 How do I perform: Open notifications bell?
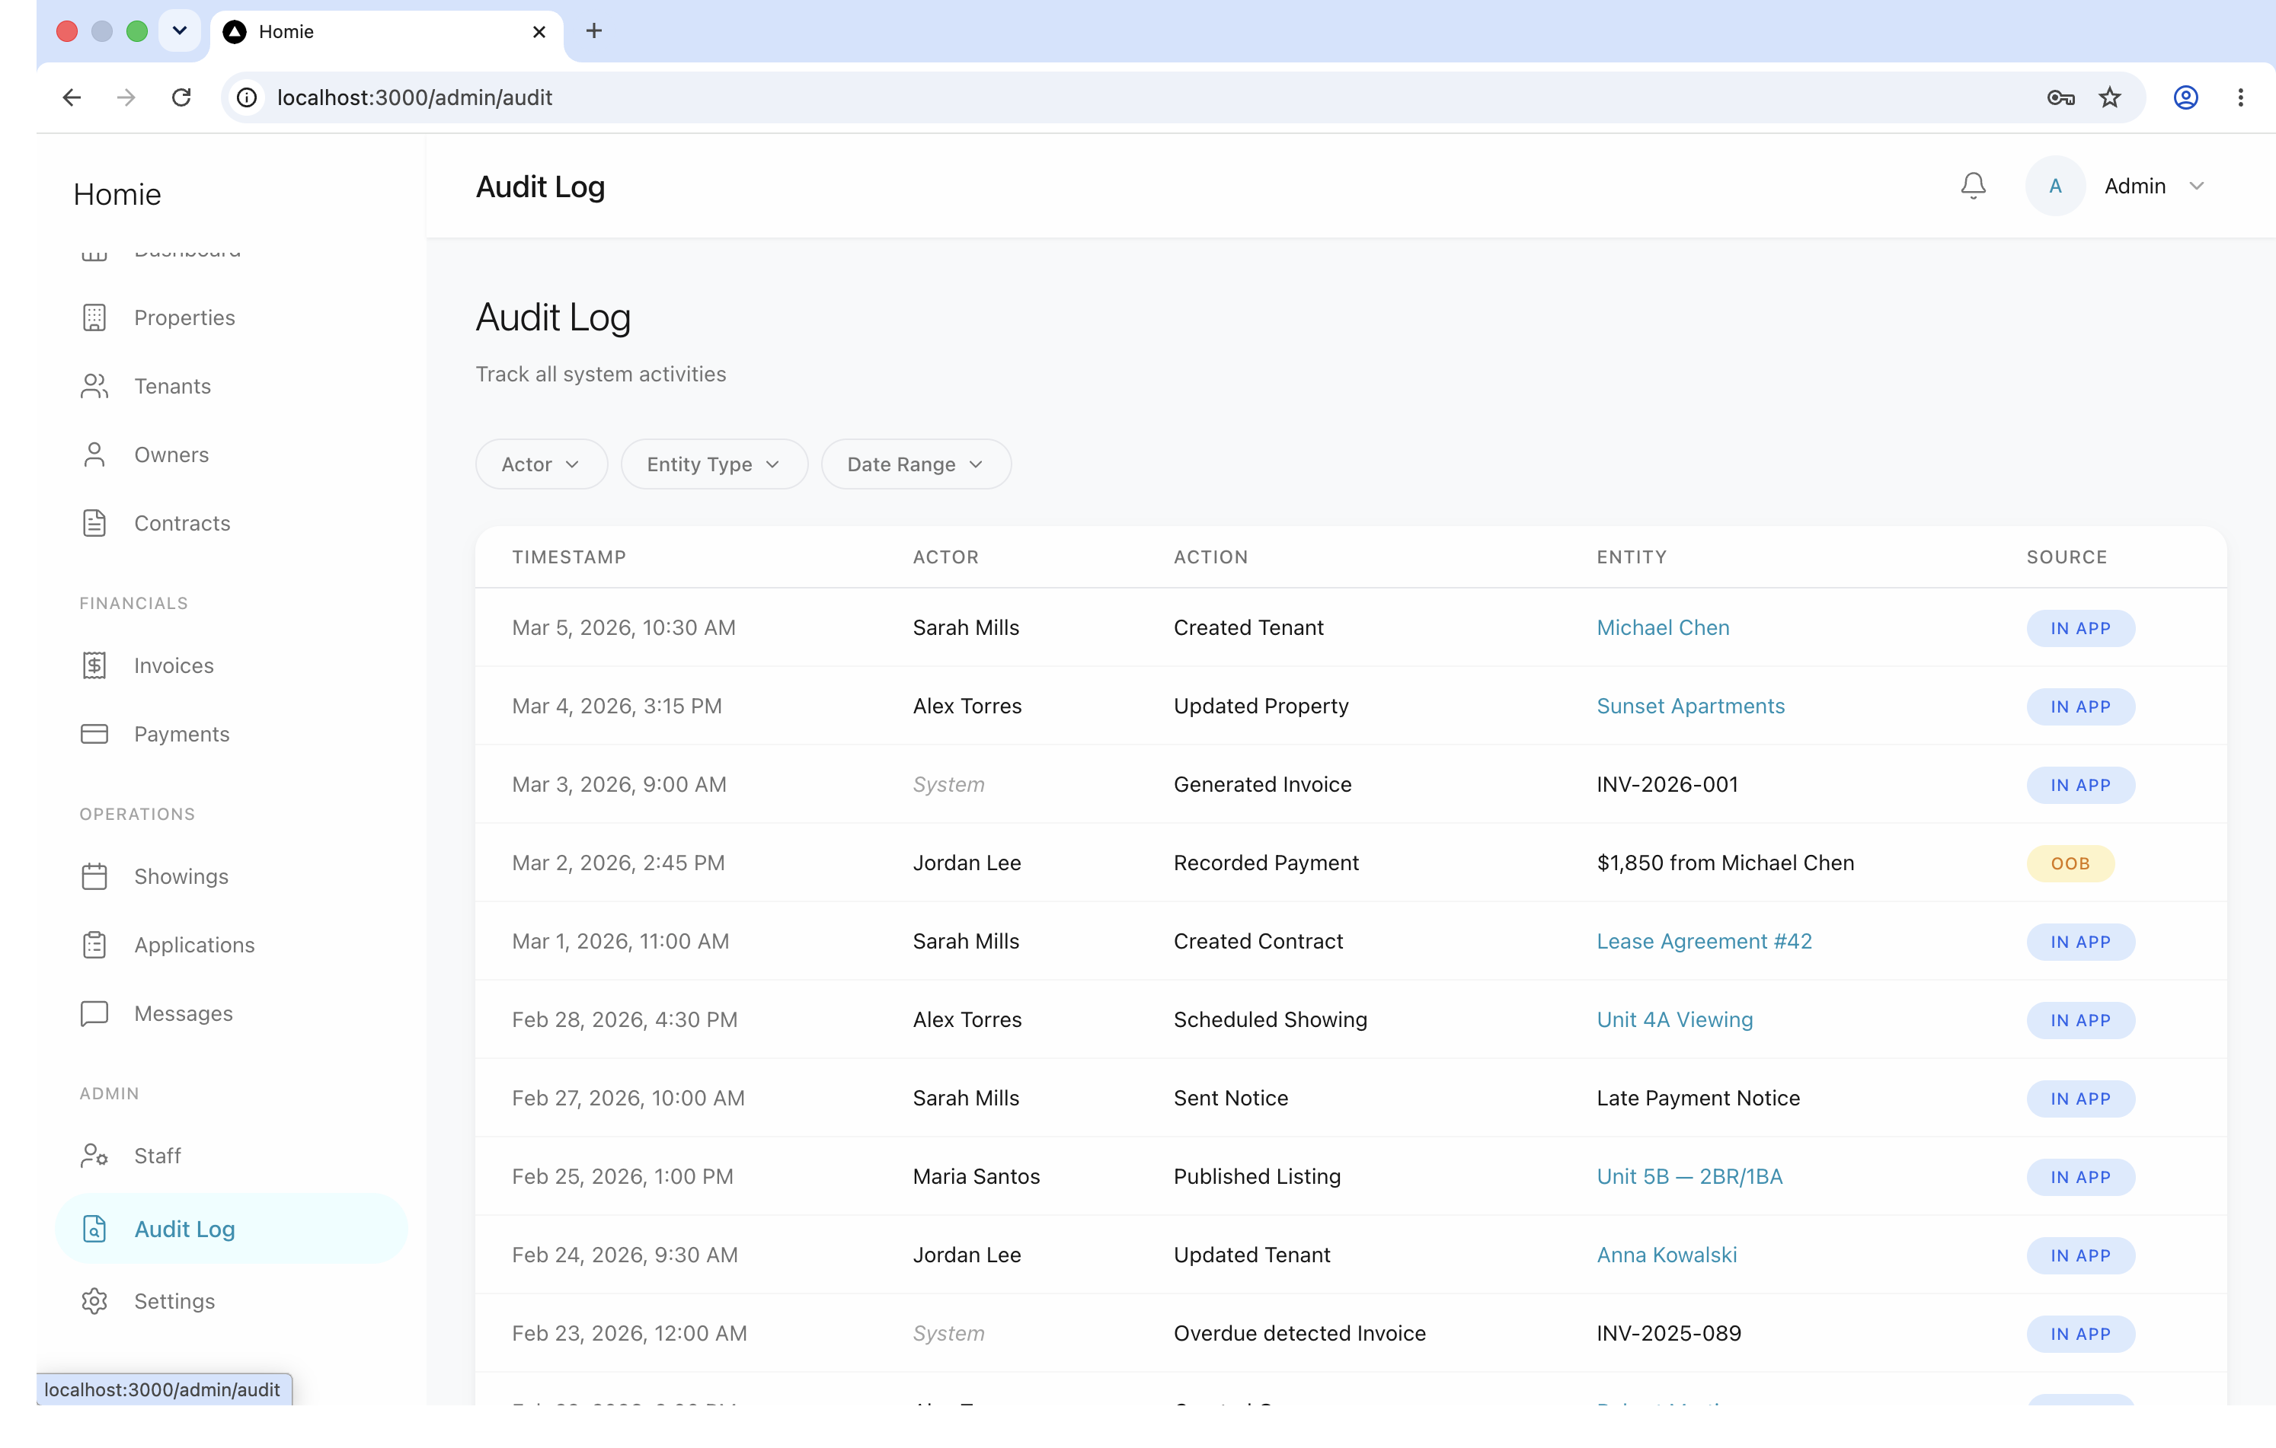click(x=1974, y=186)
